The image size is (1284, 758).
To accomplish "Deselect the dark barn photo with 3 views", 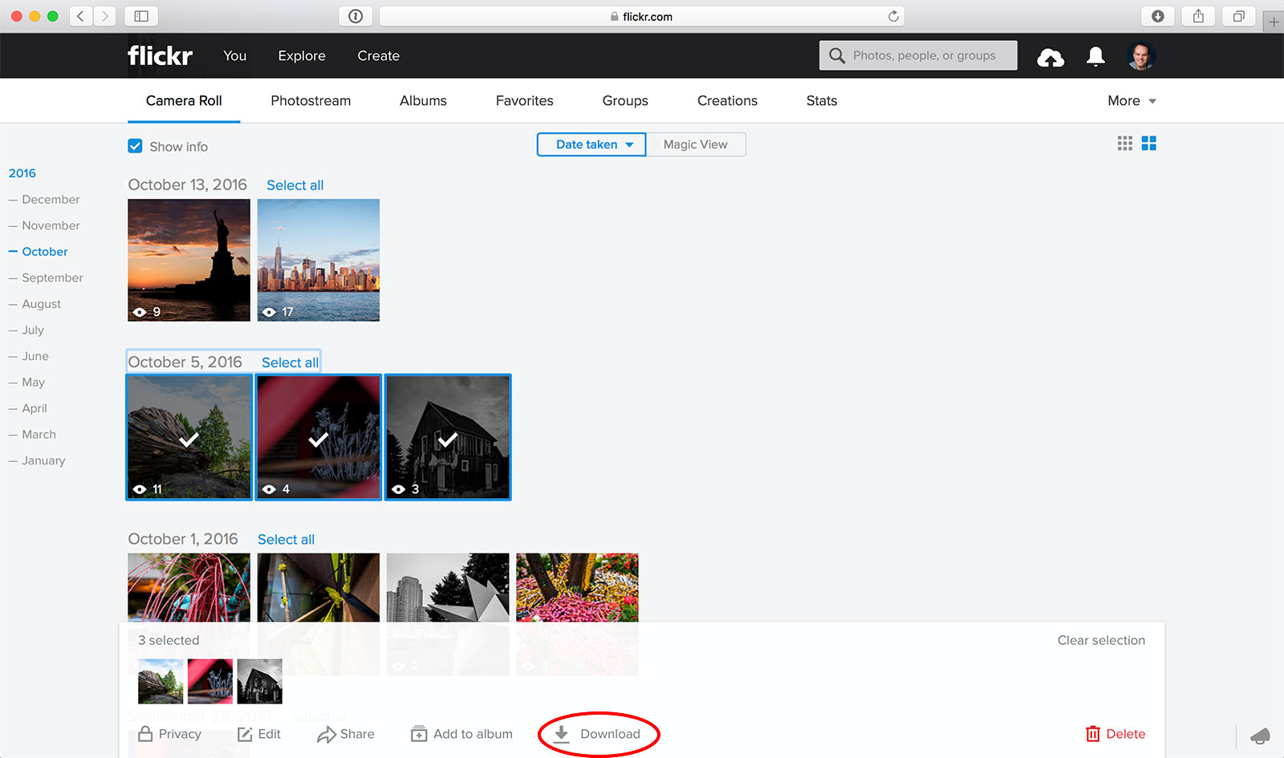I will [448, 437].
